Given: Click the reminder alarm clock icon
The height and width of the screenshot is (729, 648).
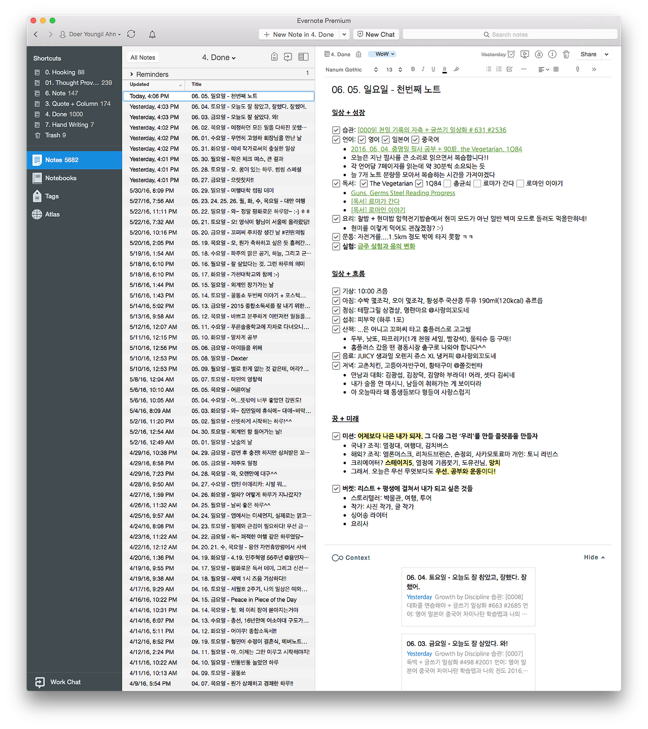Looking at the screenshot, I should 511,54.
